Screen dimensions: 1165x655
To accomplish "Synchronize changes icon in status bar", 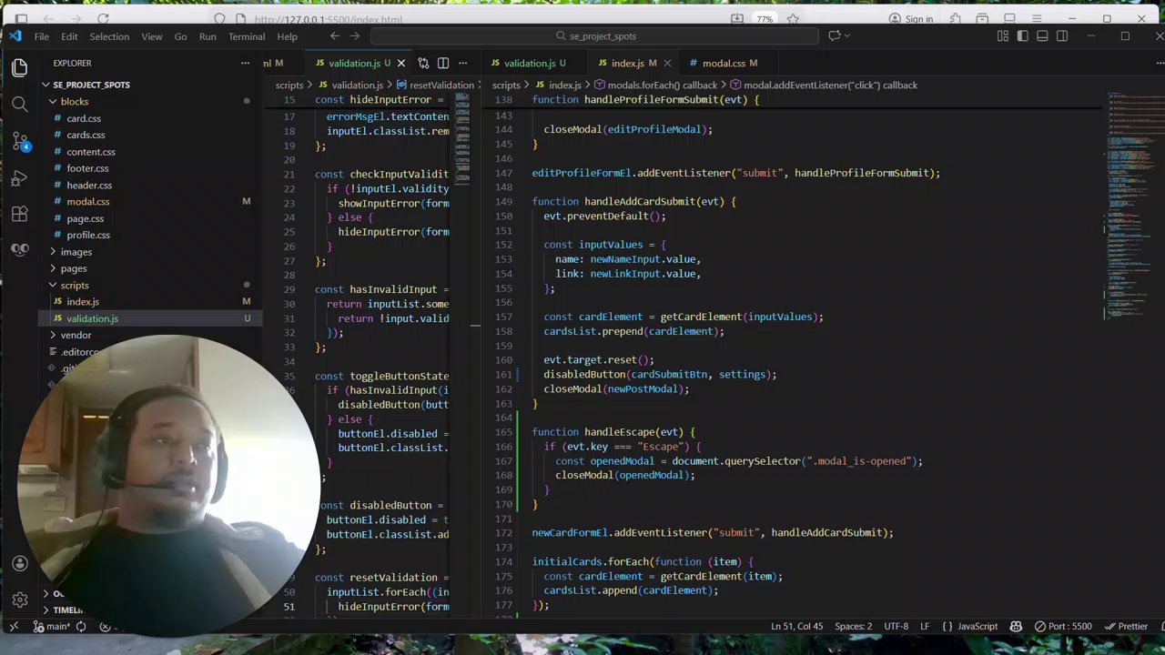I will point(81,626).
